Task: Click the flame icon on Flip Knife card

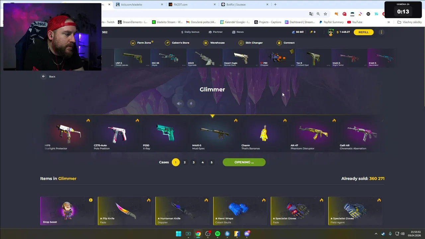Action: 148,200
